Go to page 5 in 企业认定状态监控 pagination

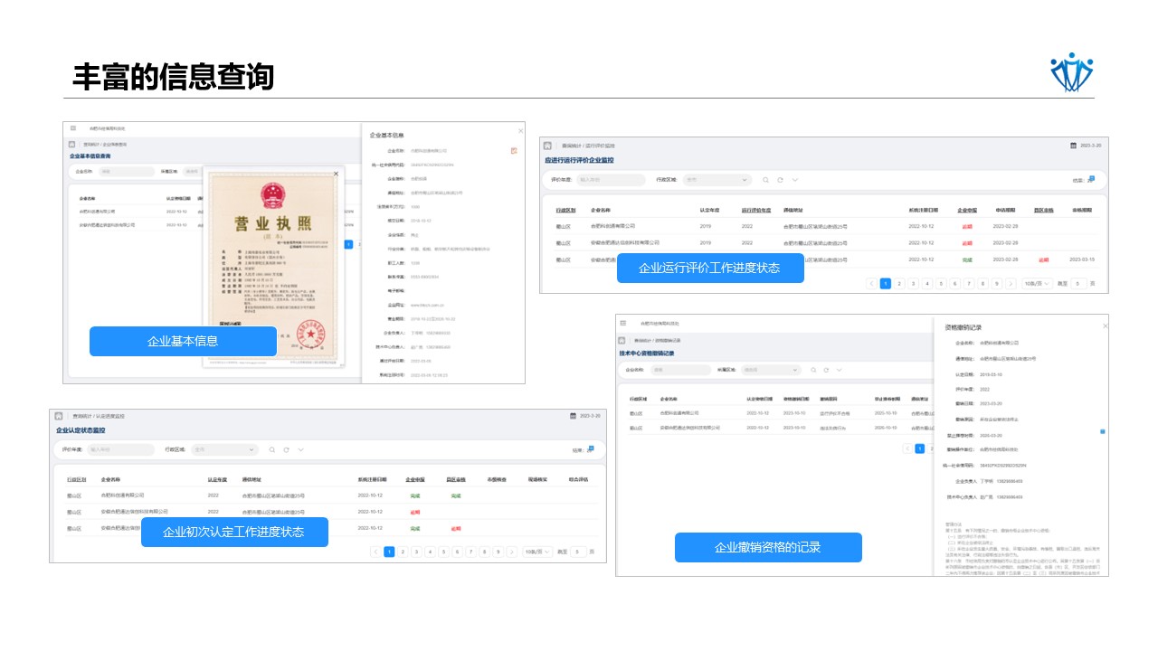tap(443, 552)
